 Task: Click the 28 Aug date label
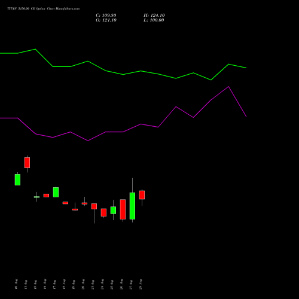pos(141,284)
